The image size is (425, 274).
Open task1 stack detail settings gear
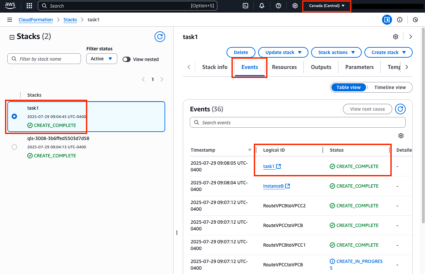click(396, 37)
